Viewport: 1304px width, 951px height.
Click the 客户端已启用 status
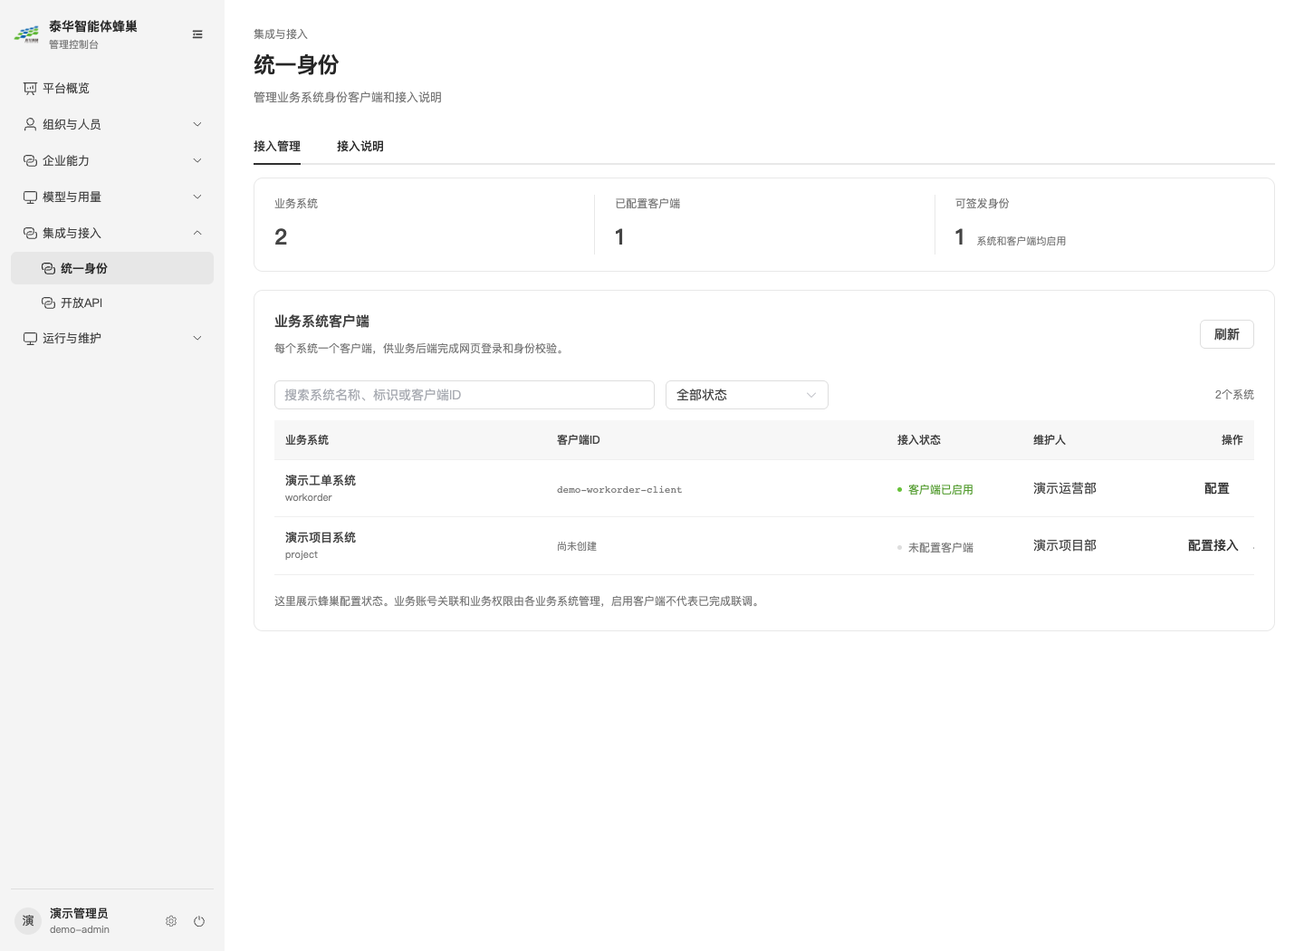pyautogui.click(x=935, y=489)
